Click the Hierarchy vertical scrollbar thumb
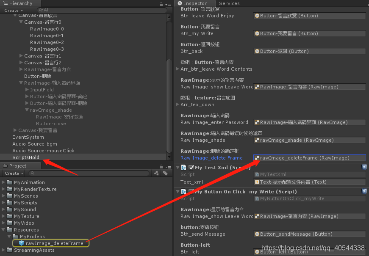The height and width of the screenshot is (256, 369). [169, 106]
